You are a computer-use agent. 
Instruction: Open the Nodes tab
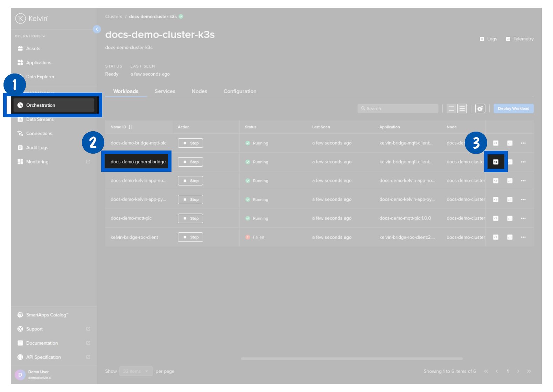199,91
